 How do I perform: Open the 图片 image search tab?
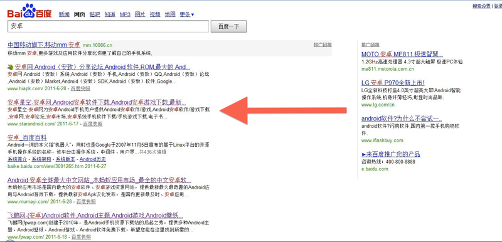coord(140,14)
